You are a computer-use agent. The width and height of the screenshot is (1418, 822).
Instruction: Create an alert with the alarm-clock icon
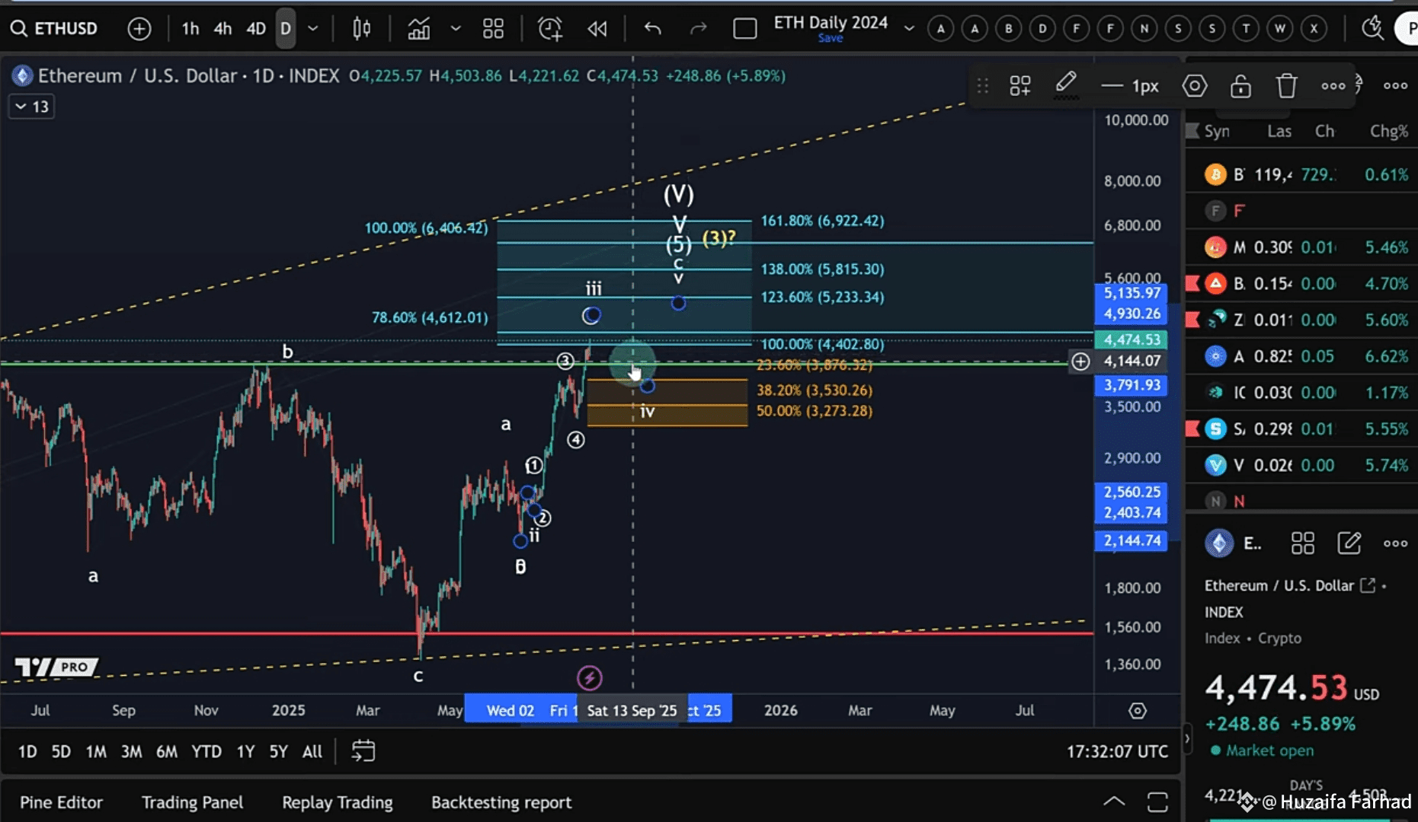550,29
